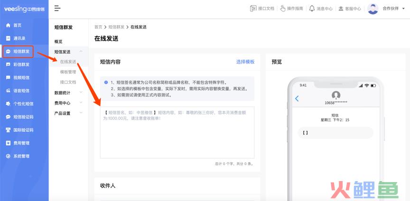Open 客服中心 text link in header

point(353,9)
